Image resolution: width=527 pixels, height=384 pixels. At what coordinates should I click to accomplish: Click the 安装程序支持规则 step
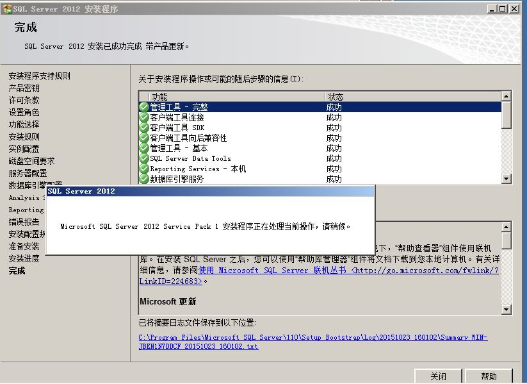[x=39, y=76]
